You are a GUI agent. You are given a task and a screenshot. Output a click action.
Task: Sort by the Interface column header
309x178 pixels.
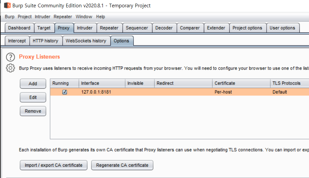[102, 83]
